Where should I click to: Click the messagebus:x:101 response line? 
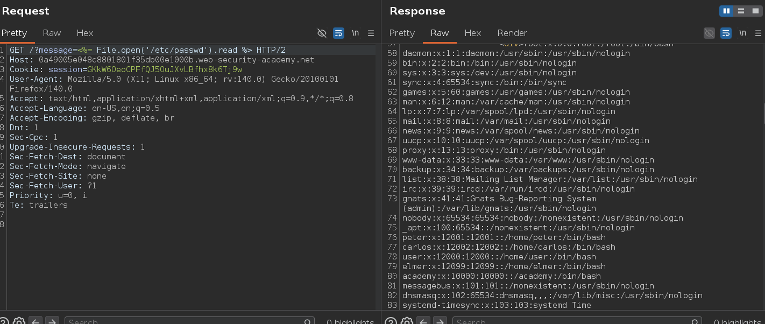click(x=528, y=286)
